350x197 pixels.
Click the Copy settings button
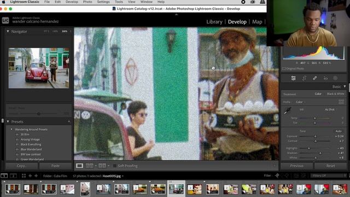click(21, 166)
